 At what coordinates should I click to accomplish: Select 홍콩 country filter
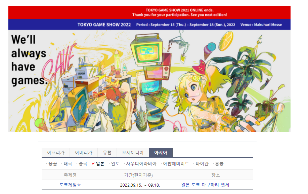tap(219, 163)
